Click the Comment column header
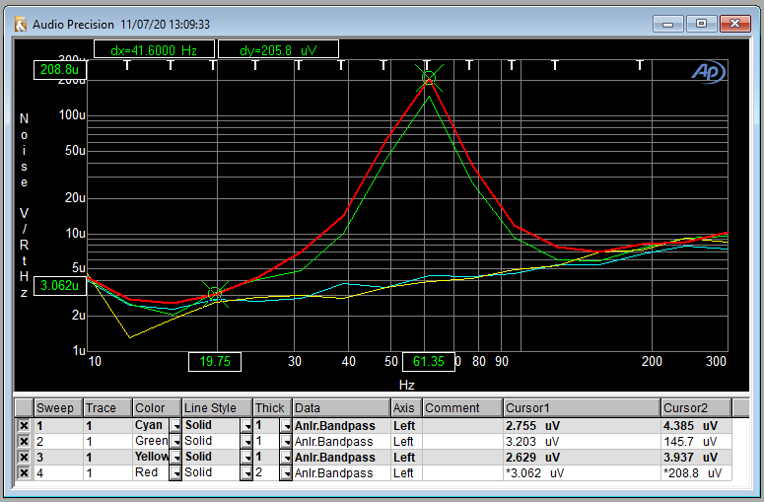764x502 pixels. (462, 408)
